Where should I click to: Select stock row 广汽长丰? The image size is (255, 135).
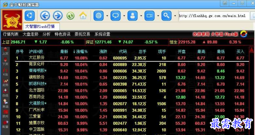point(132,110)
